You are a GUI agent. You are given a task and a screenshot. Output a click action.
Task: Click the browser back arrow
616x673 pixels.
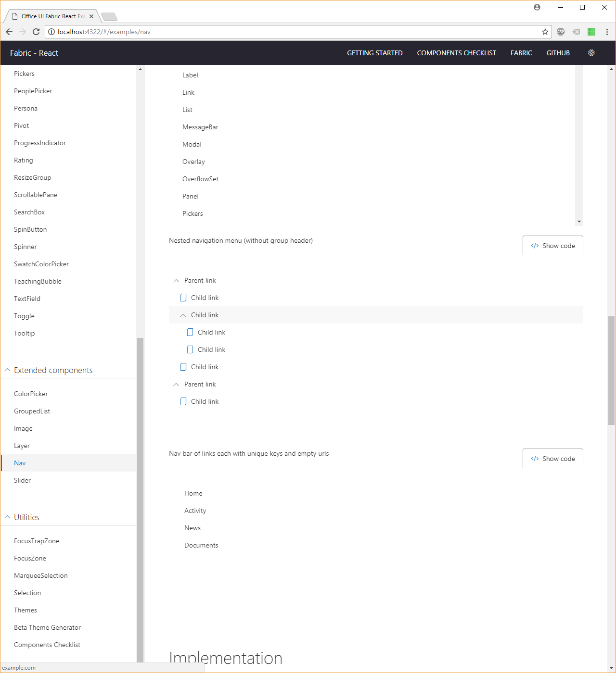9,32
